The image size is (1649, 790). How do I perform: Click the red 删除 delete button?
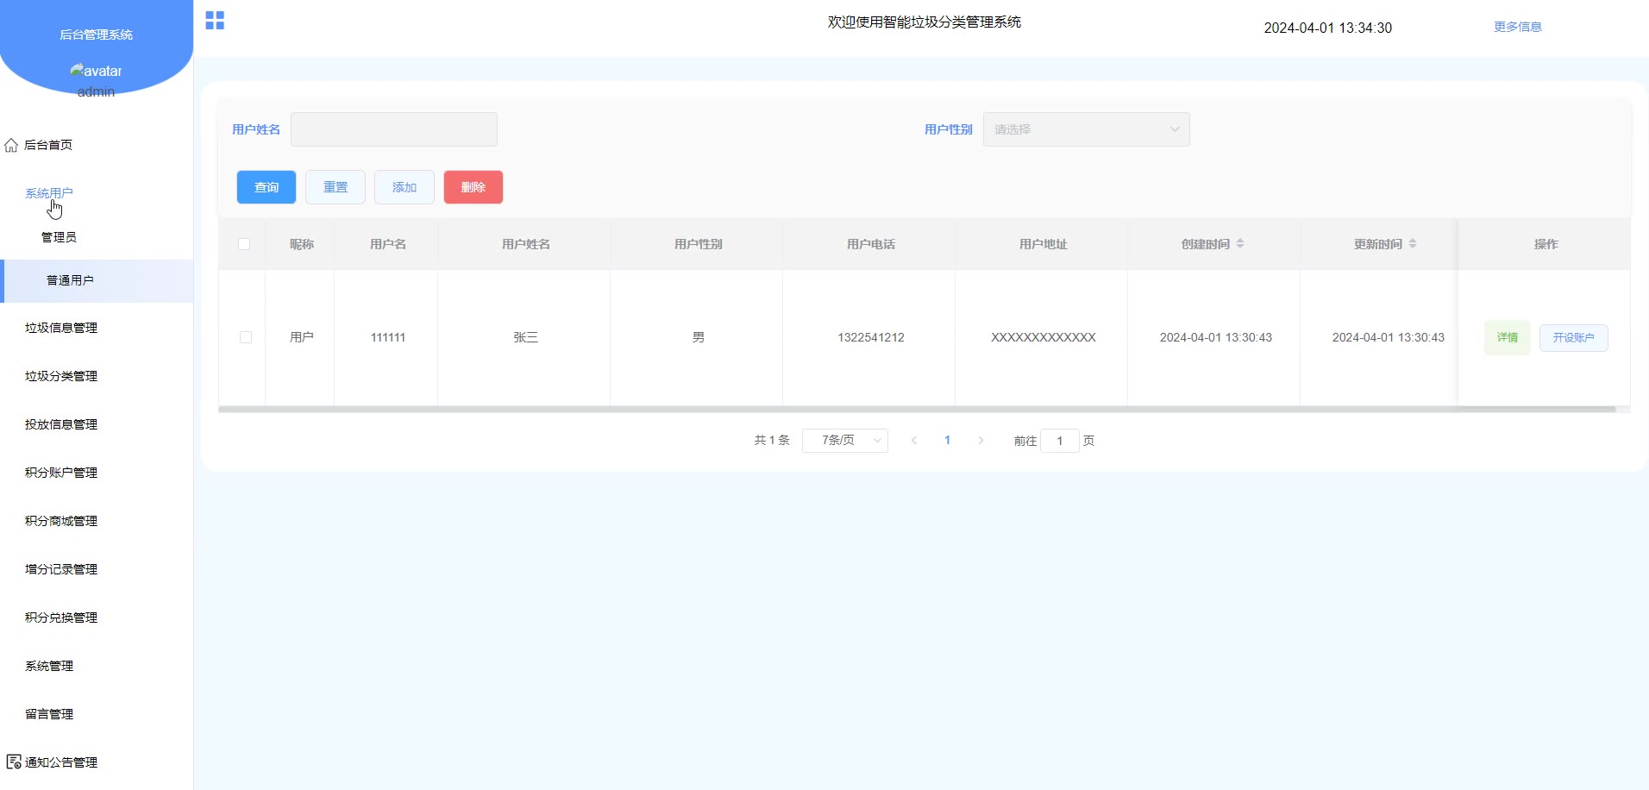coord(473,187)
